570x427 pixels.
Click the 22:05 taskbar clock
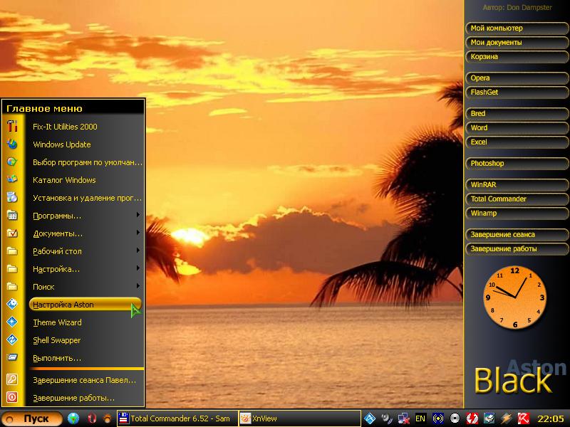(x=550, y=418)
